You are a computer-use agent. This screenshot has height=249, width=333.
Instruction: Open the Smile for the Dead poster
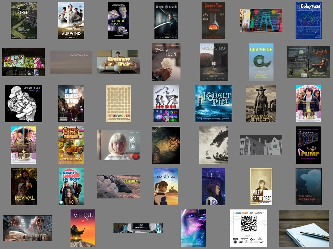tap(261, 186)
